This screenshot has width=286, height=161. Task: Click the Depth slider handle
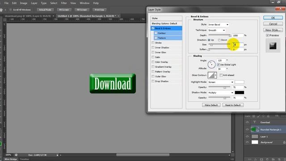pos(230,36)
